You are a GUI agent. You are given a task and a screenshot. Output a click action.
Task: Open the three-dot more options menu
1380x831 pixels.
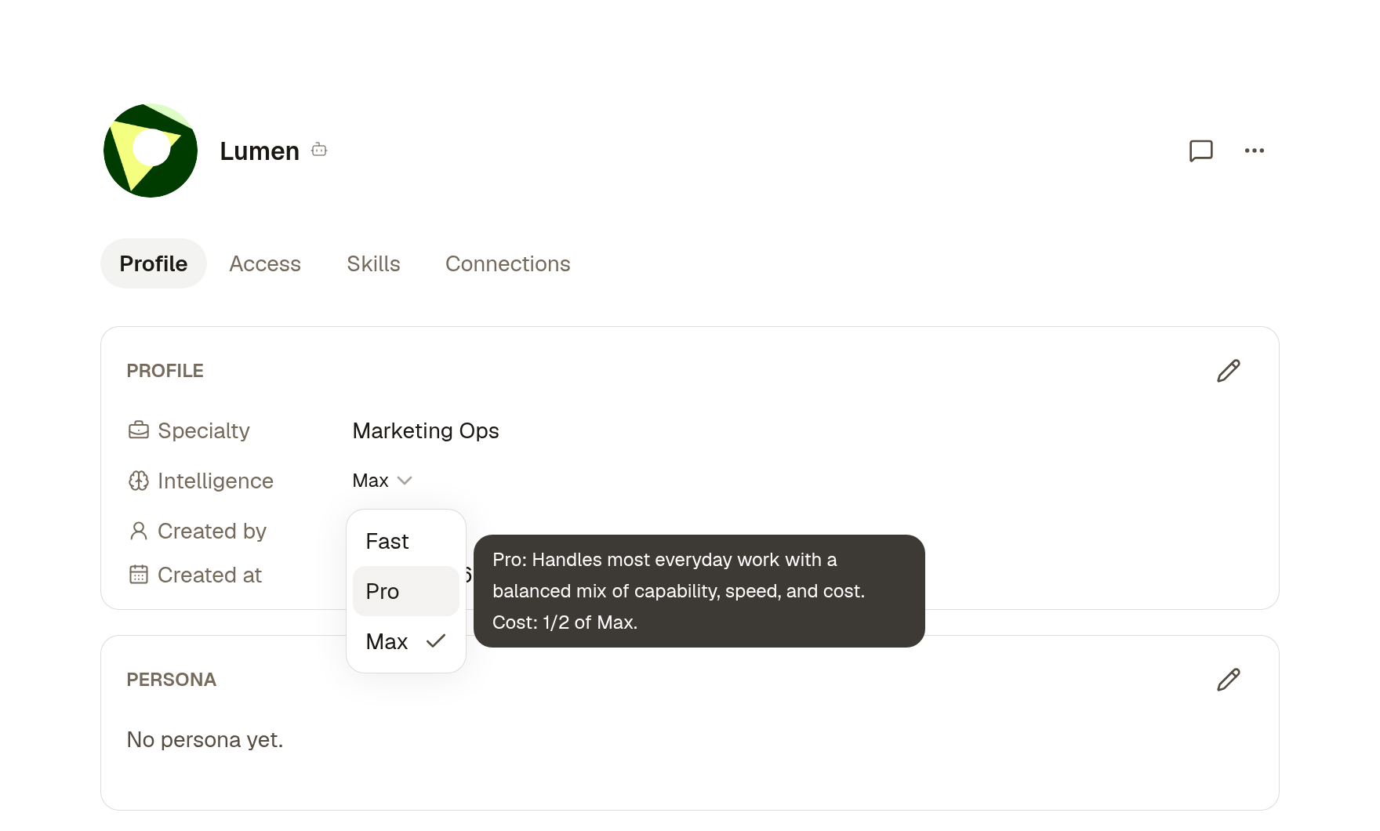tap(1255, 151)
